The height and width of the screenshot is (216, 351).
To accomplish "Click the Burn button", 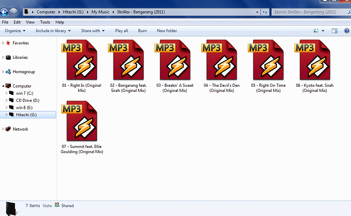I will click(142, 31).
